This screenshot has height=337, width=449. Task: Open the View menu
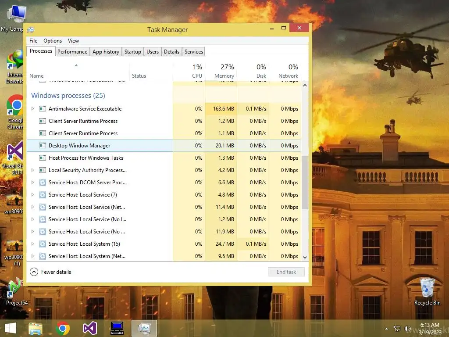click(x=73, y=41)
